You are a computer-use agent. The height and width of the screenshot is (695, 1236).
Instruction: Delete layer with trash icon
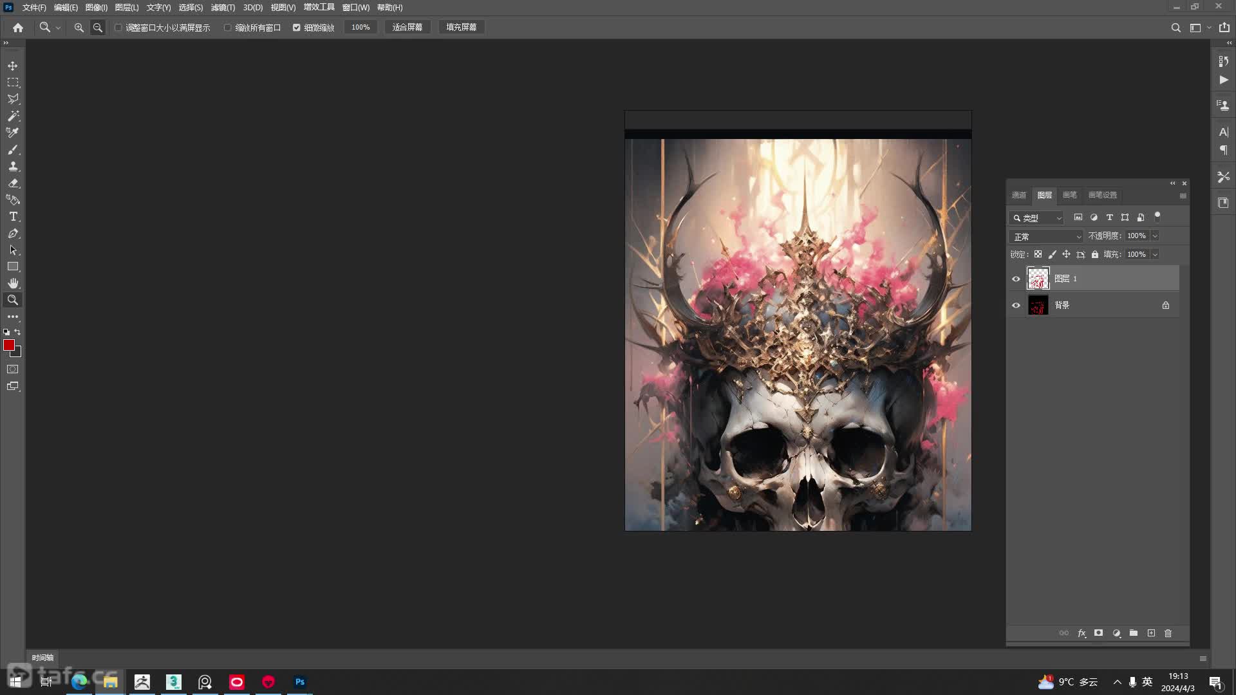tap(1168, 633)
